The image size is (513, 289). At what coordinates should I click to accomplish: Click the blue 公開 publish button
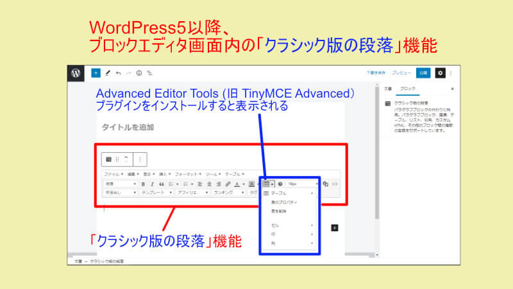tap(423, 73)
